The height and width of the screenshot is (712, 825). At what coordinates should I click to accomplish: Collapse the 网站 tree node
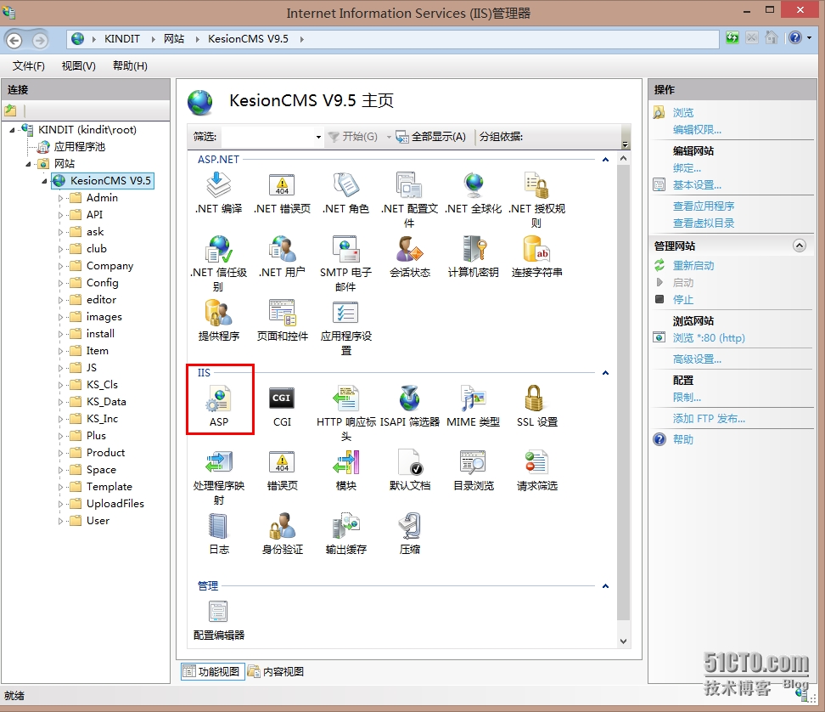(x=28, y=164)
